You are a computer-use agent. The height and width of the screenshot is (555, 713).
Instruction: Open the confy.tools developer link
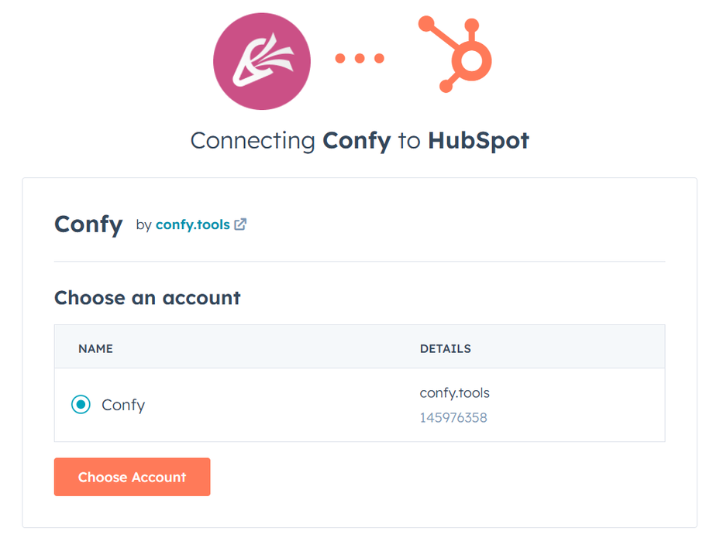pos(192,224)
